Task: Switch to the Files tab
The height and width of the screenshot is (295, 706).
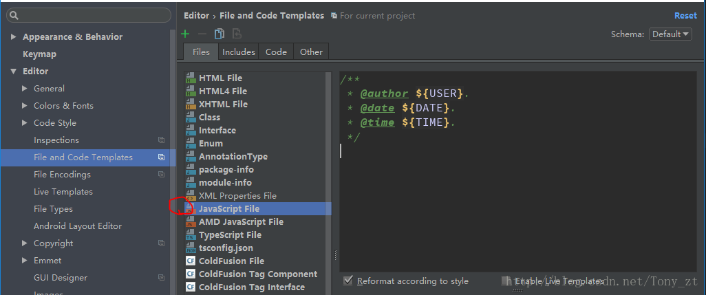Action: tap(201, 52)
